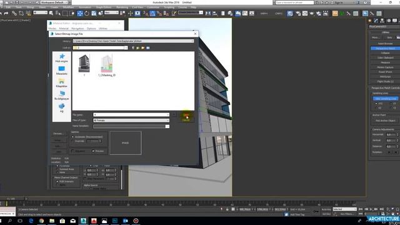Screen dimensions: 400x225
Task: Open the Look in folder dropdown
Action: pyautogui.click(x=126, y=47)
